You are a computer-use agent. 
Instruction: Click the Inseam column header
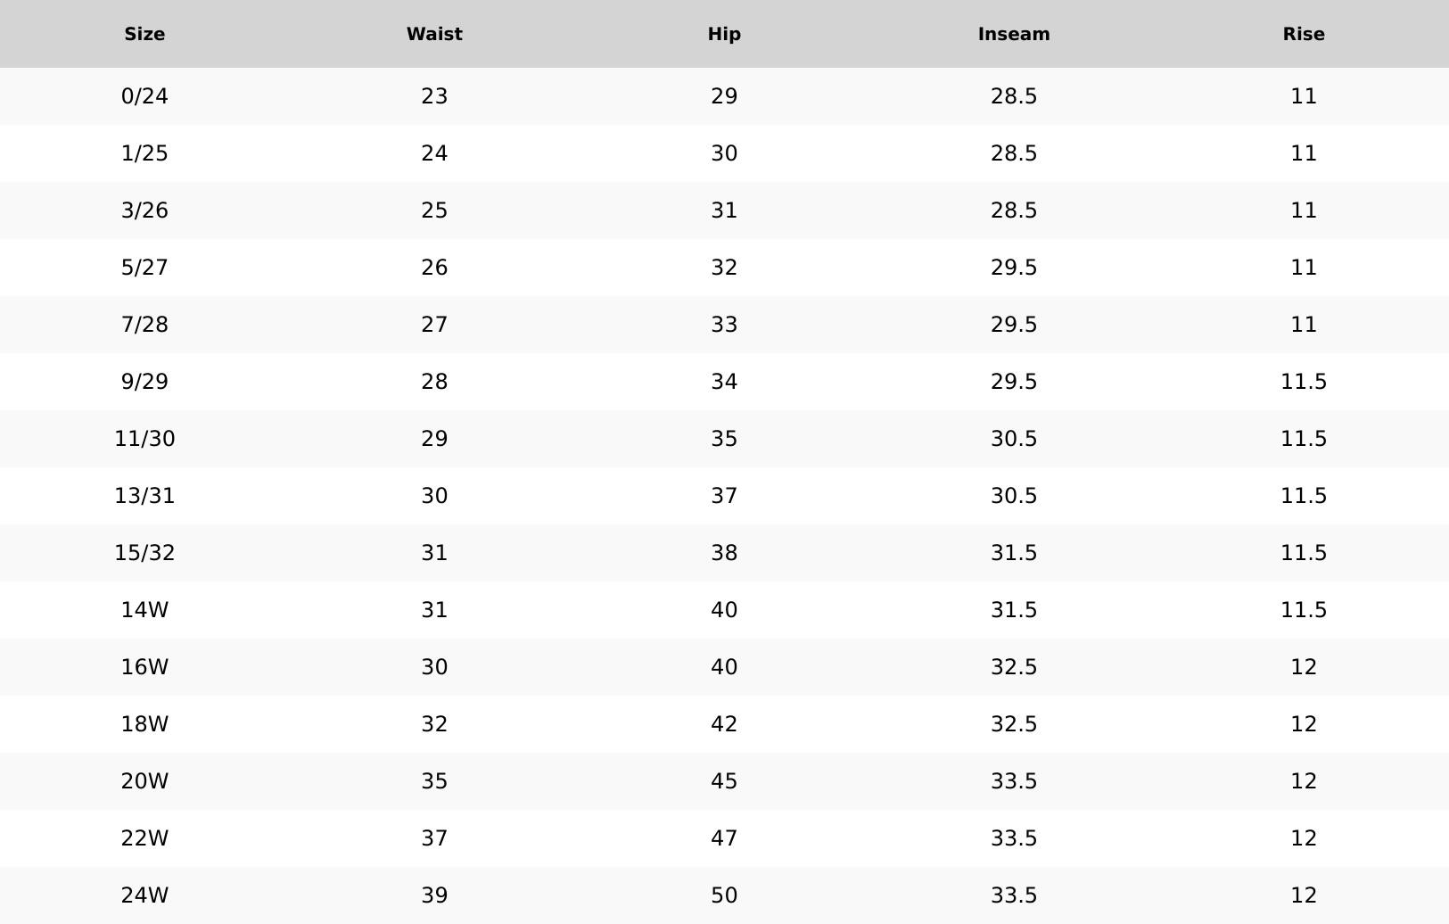click(x=1014, y=34)
